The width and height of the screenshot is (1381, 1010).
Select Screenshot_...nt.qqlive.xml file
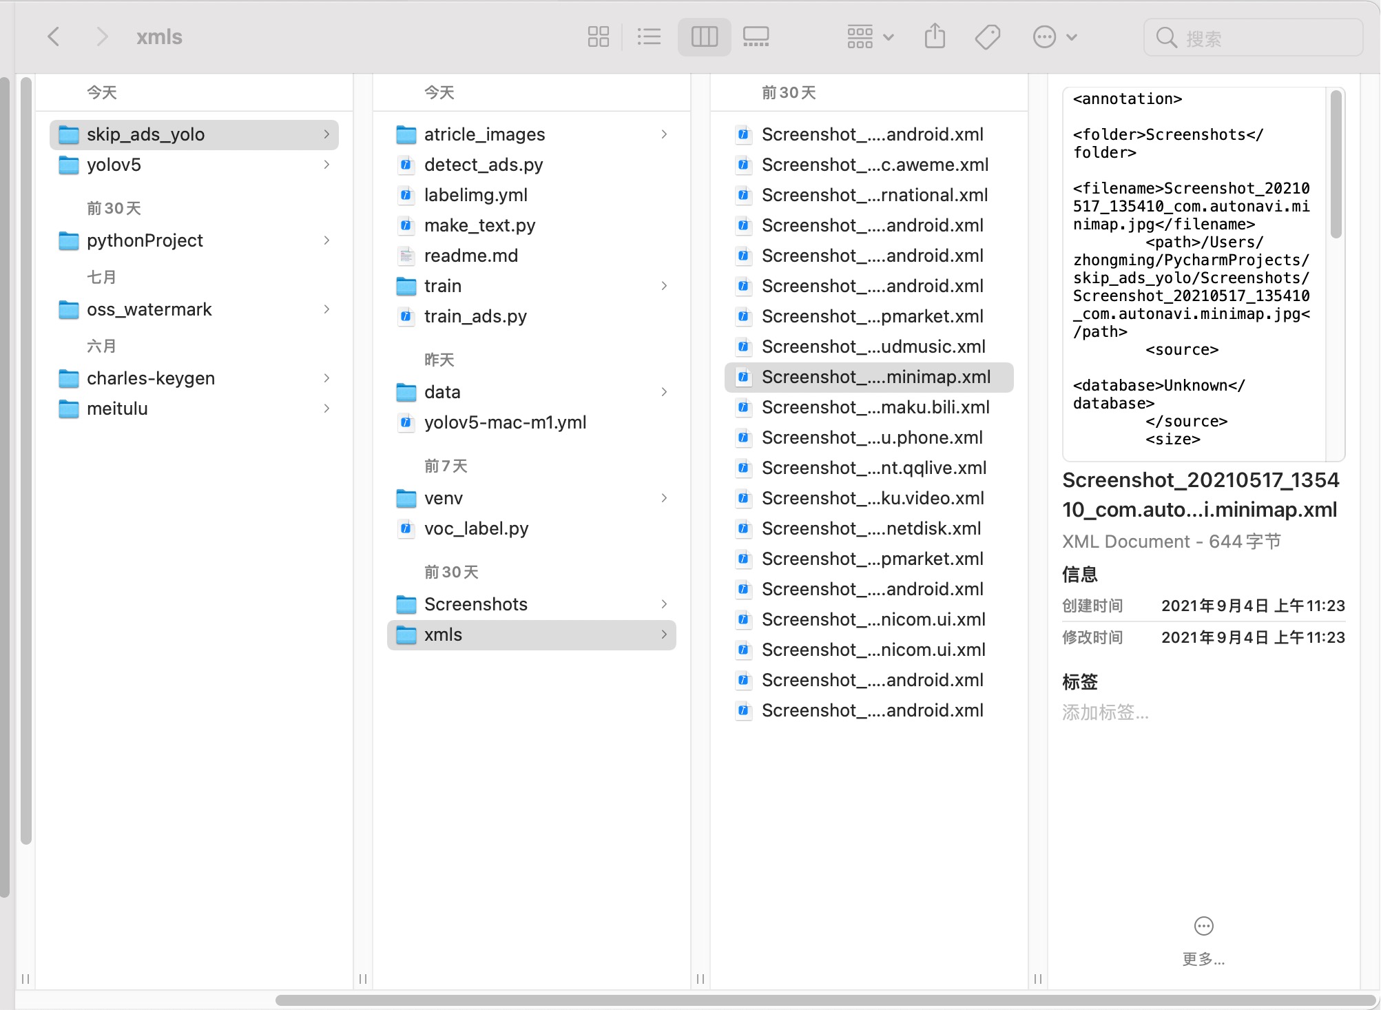tap(869, 468)
